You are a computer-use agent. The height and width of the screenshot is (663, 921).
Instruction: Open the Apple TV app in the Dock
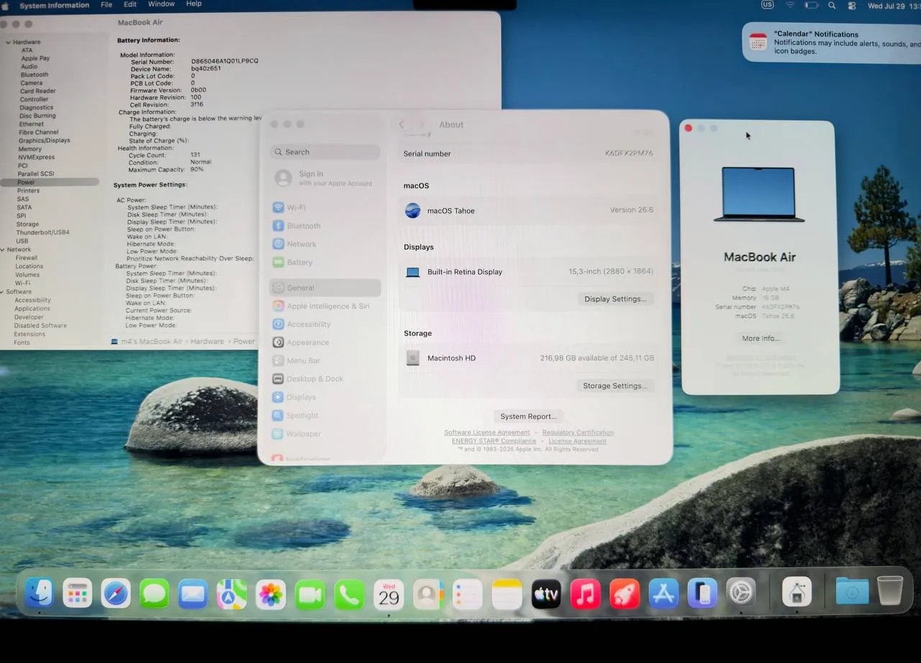click(546, 594)
